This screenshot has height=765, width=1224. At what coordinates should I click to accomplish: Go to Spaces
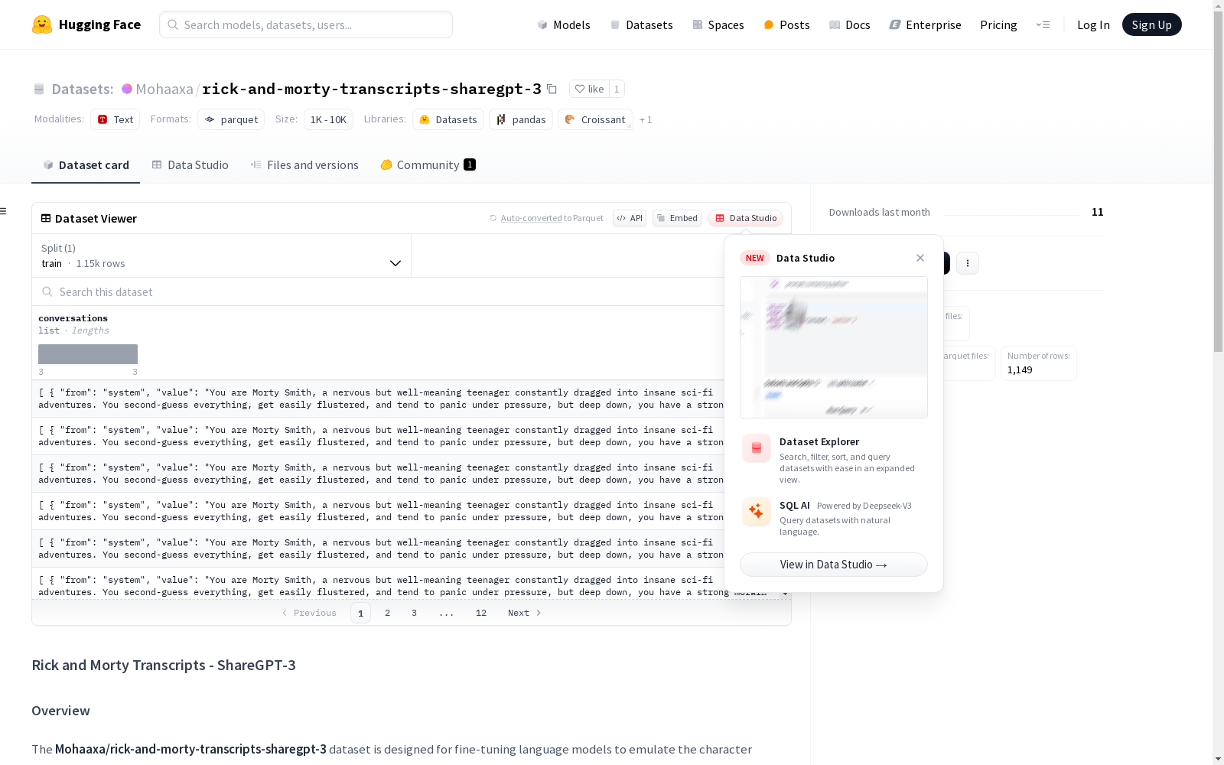tap(718, 24)
